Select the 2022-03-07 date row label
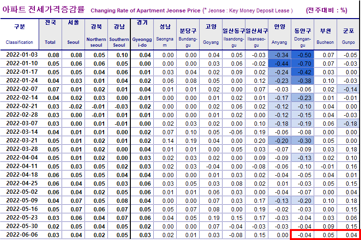The image size is (361, 240). 22,123
